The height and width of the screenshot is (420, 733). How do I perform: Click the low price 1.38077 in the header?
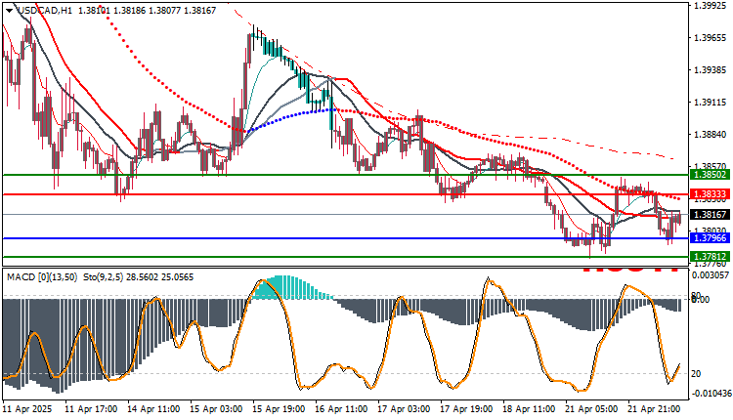pos(164,11)
